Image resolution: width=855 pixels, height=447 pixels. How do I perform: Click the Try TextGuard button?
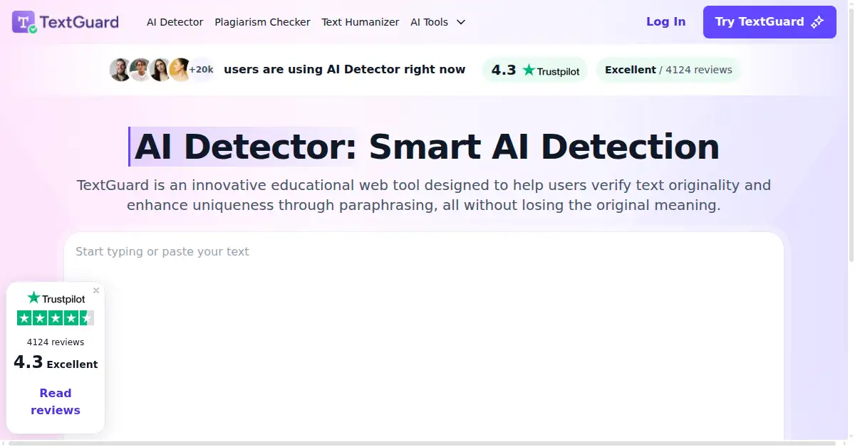pos(769,22)
